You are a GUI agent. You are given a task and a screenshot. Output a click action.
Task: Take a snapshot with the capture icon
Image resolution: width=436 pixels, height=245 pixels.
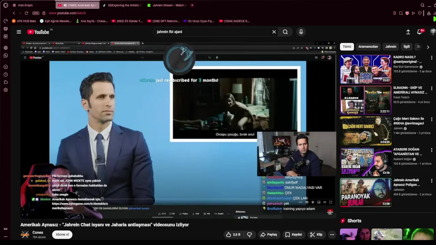[x=401, y=13]
